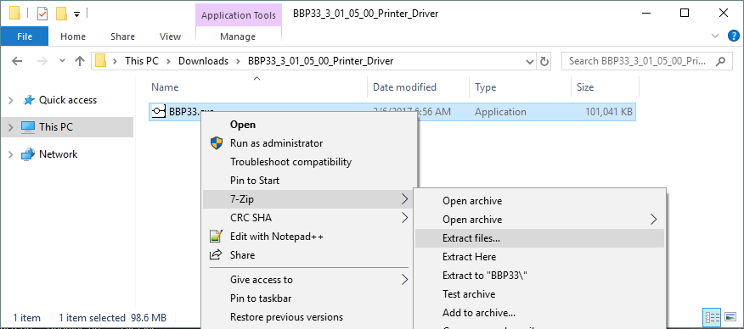Expand the This PC tree node

point(10,127)
